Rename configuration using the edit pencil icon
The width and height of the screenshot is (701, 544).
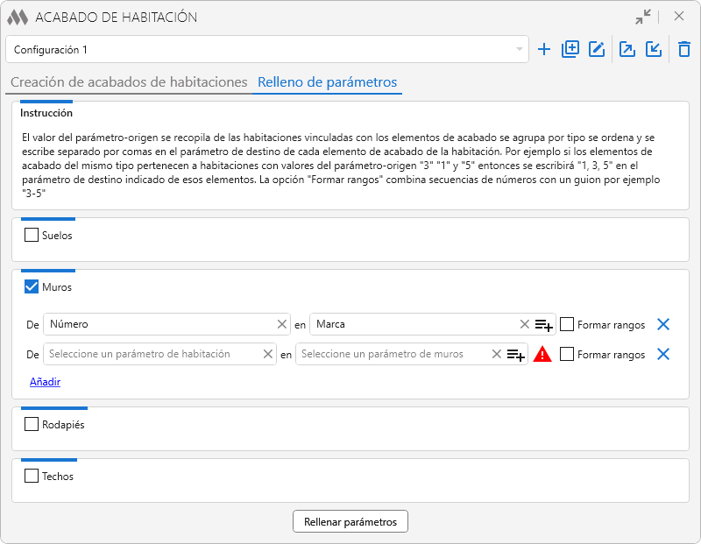pyautogui.click(x=597, y=50)
